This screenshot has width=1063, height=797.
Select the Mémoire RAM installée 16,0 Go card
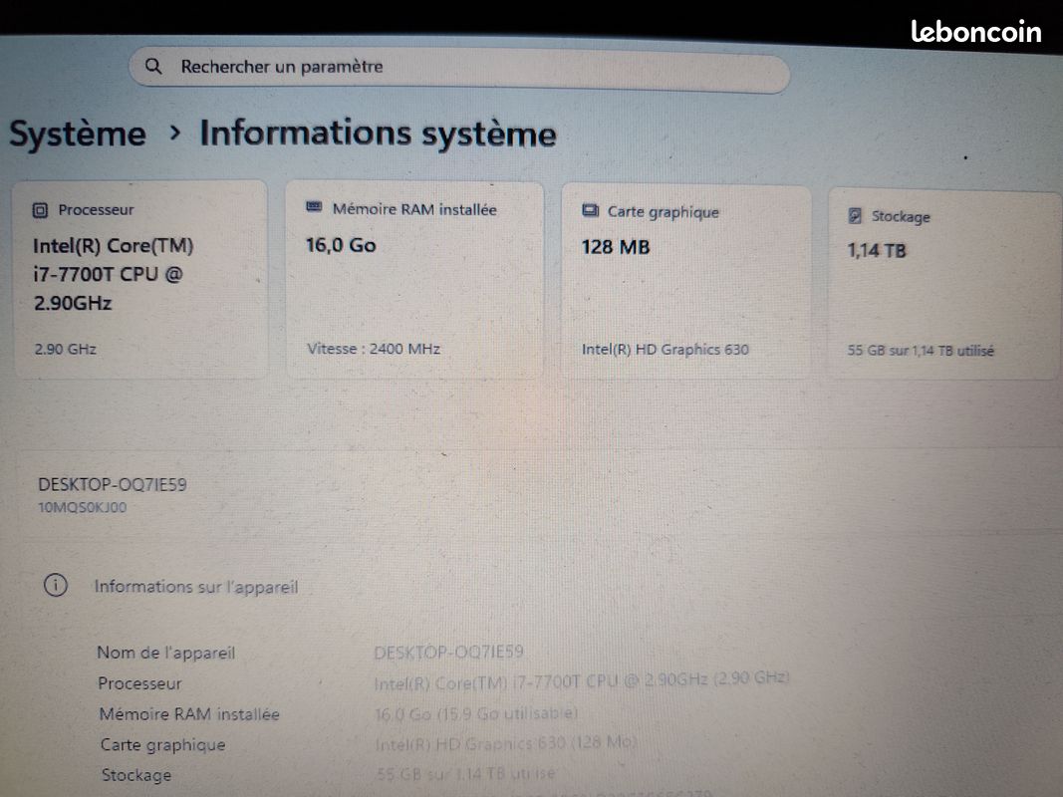(x=414, y=279)
